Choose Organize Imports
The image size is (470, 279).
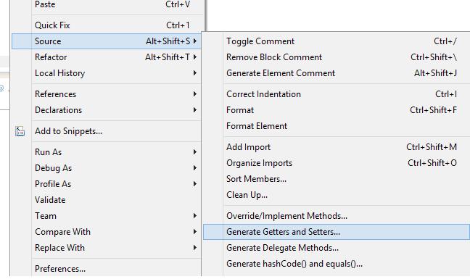(x=337, y=163)
